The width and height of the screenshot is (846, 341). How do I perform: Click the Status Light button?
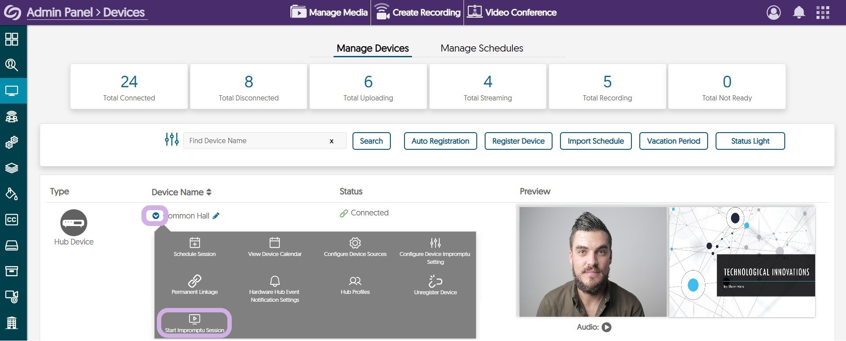[x=750, y=141]
